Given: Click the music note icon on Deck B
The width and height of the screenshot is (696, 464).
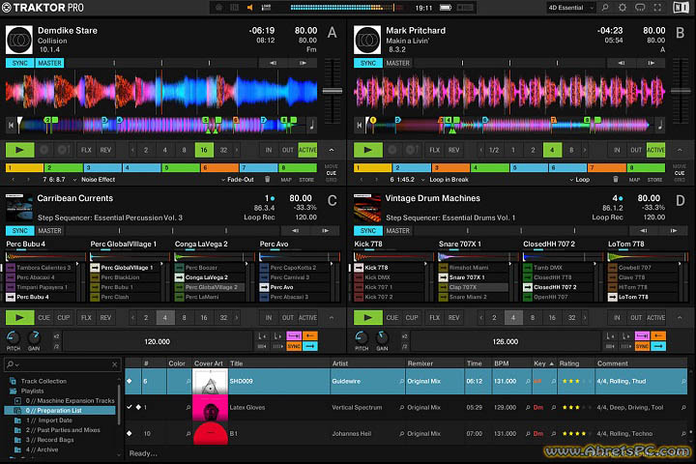Looking at the screenshot, I should pos(660,126).
